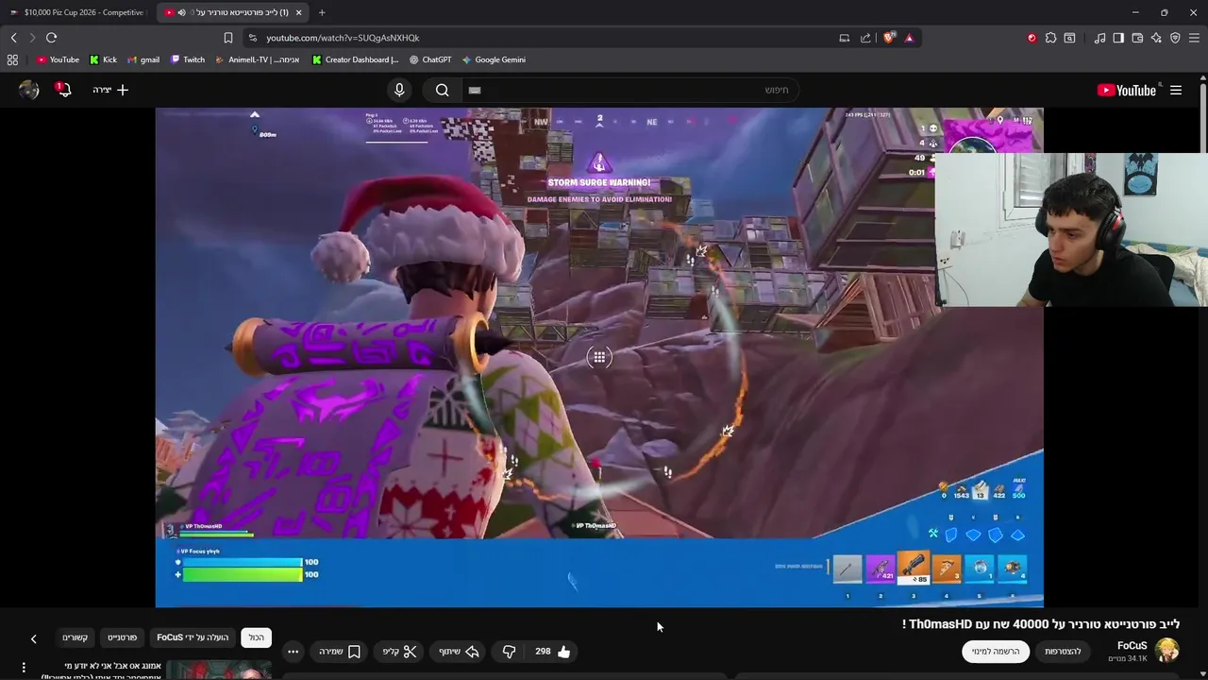
Task: Open the Brave wallet icon
Action: [x=1137, y=38]
